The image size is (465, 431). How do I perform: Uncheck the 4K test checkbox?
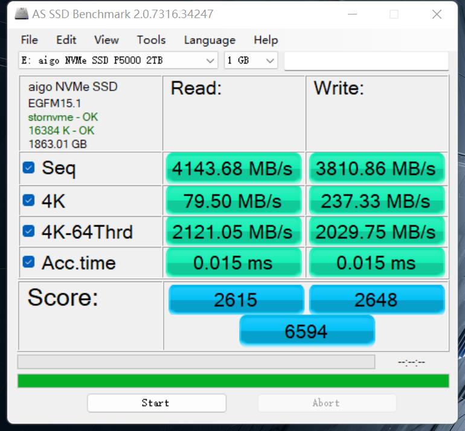[28, 200]
